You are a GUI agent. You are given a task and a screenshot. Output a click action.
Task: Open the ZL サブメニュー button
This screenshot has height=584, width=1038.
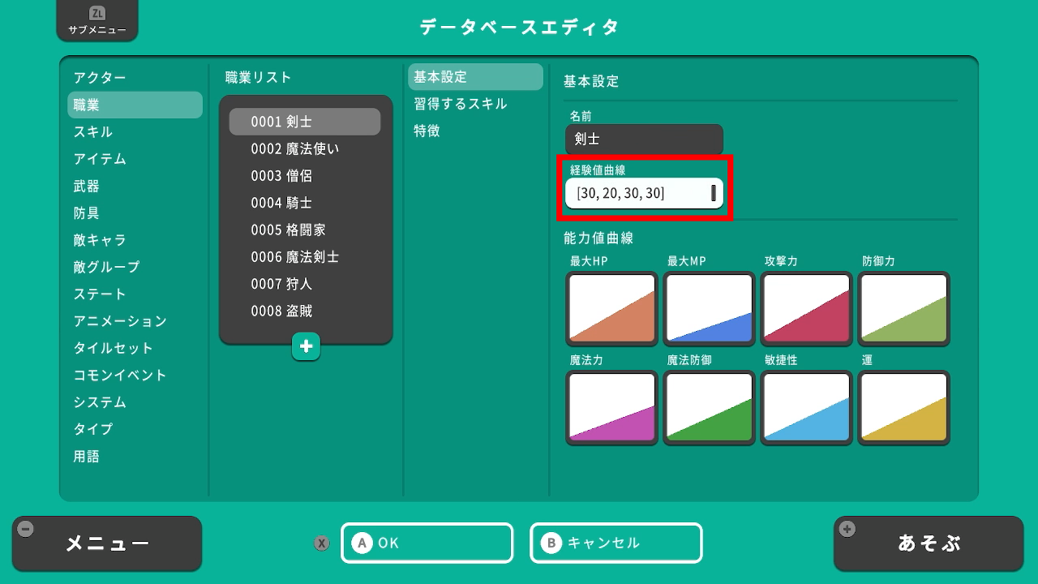(x=97, y=21)
